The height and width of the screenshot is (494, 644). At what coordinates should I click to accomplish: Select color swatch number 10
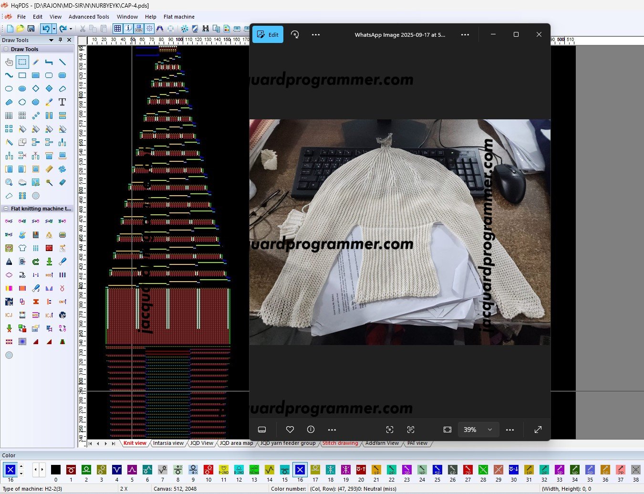(x=208, y=470)
